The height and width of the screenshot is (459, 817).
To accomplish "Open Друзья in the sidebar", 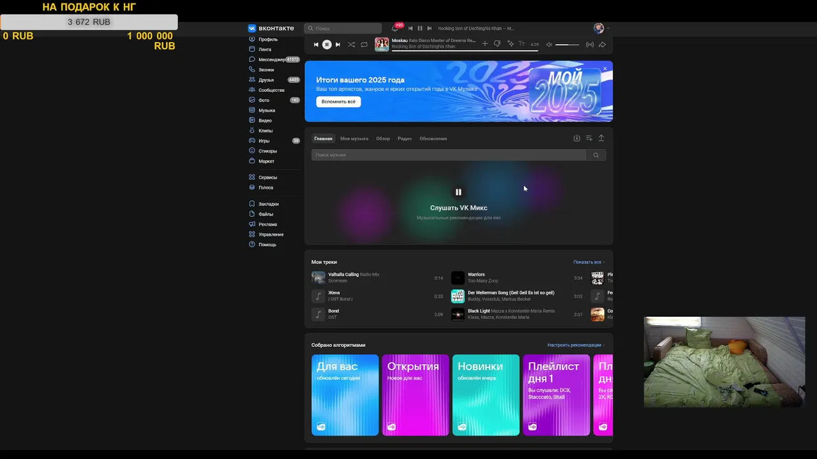I will click(266, 80).
